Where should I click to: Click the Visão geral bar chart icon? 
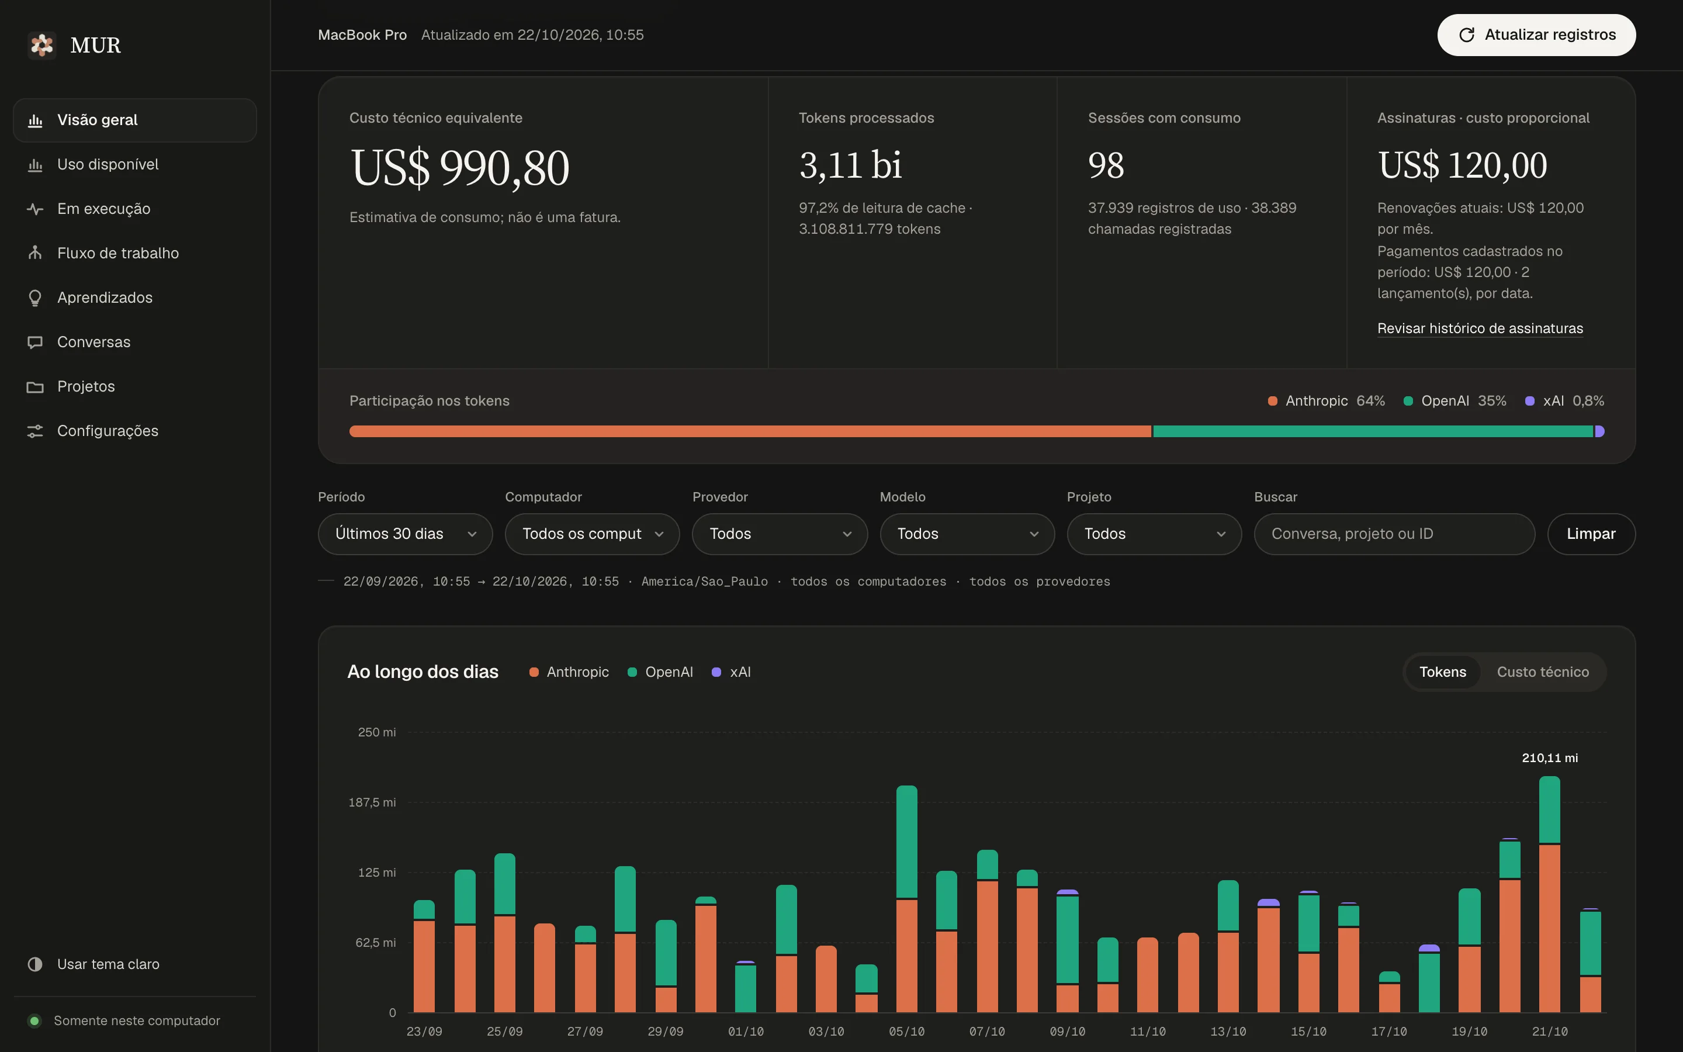(35, 120)
